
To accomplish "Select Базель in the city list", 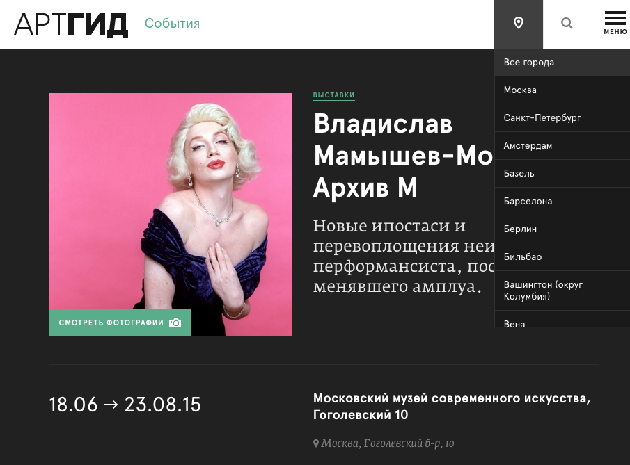I will coord(562,173).
